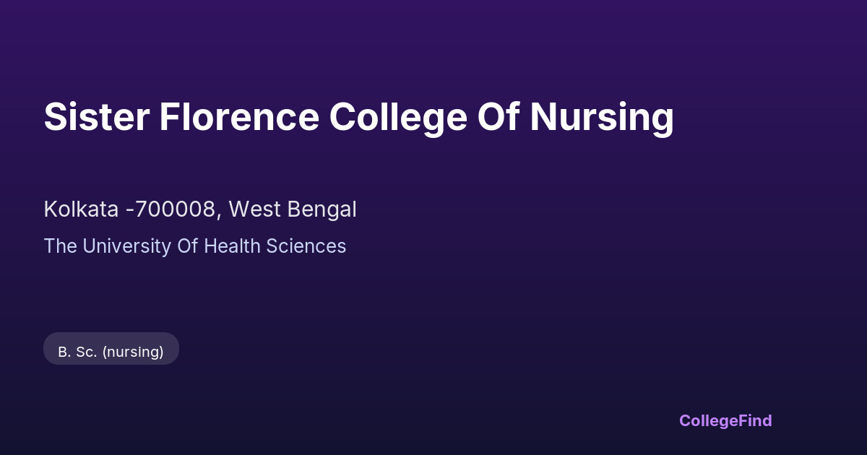Click the word "Sister" in the heading
This screenshot has height=455, width=867.
pyautogui.click(x=95, y=117)
